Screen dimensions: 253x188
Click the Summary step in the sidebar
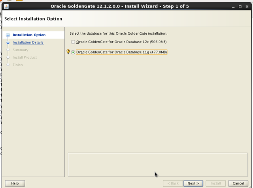(21, 50)
